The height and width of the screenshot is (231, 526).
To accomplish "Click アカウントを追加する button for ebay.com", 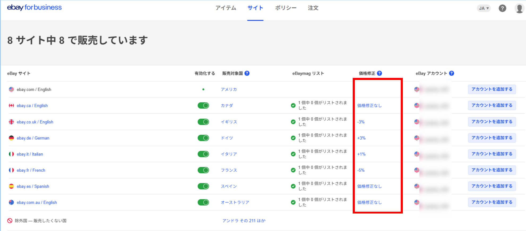I will pyautogui.click(x=492, y=89).
